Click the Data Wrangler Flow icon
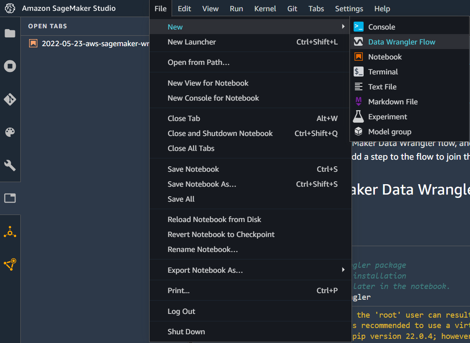470x343 pixels. (359, 42)
